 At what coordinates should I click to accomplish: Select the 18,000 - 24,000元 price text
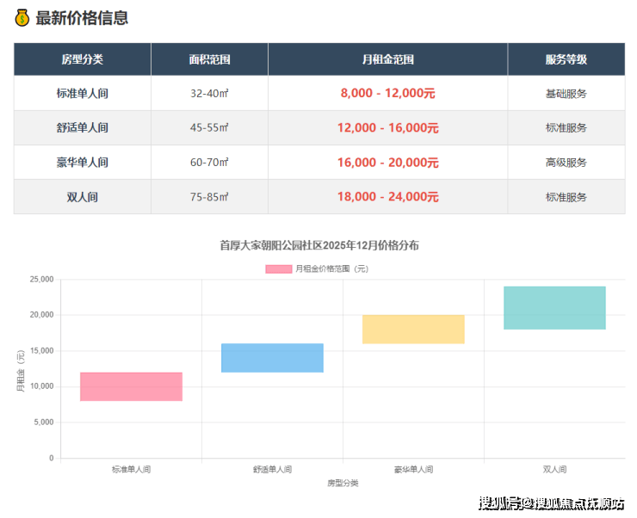(387, 196)
